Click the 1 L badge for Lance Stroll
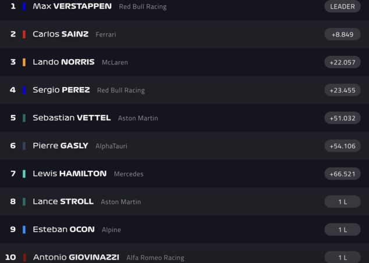This screenshot has width=369, height=263. (342, 201)
